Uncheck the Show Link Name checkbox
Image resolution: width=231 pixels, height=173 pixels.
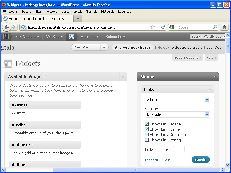pos(147,129)
